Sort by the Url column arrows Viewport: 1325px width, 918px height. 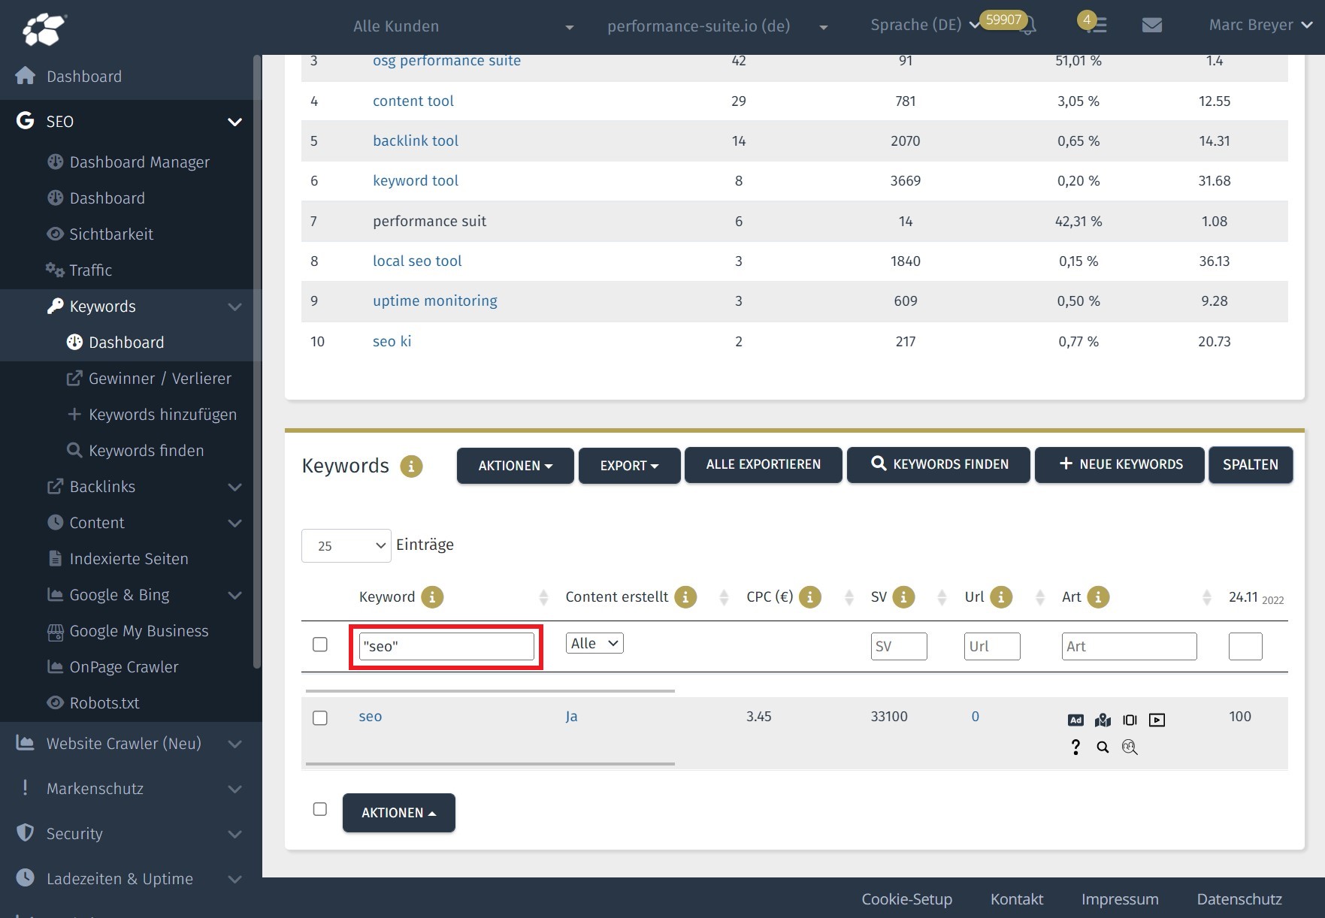(1040, 598)
